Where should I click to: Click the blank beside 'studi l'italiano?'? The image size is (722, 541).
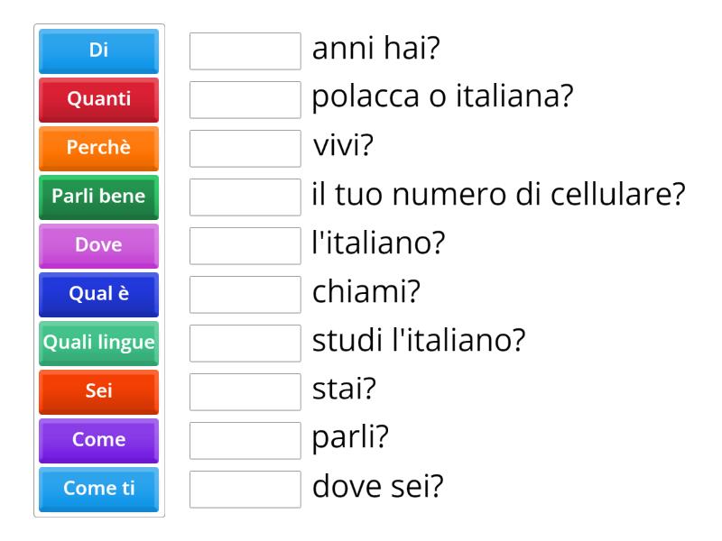tap(245, 343)
